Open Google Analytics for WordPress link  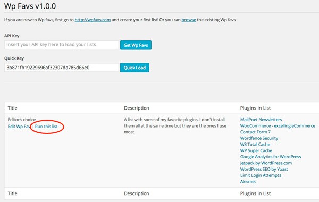click(271, 157)
